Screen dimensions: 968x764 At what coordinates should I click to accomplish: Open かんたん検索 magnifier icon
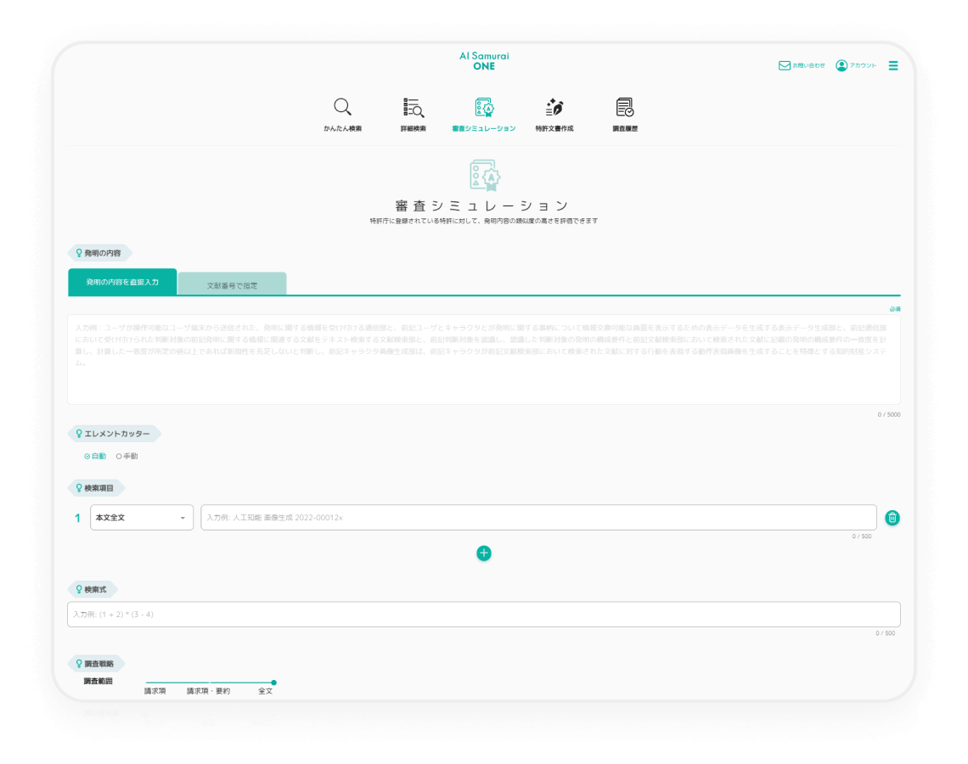pos(343,107)
